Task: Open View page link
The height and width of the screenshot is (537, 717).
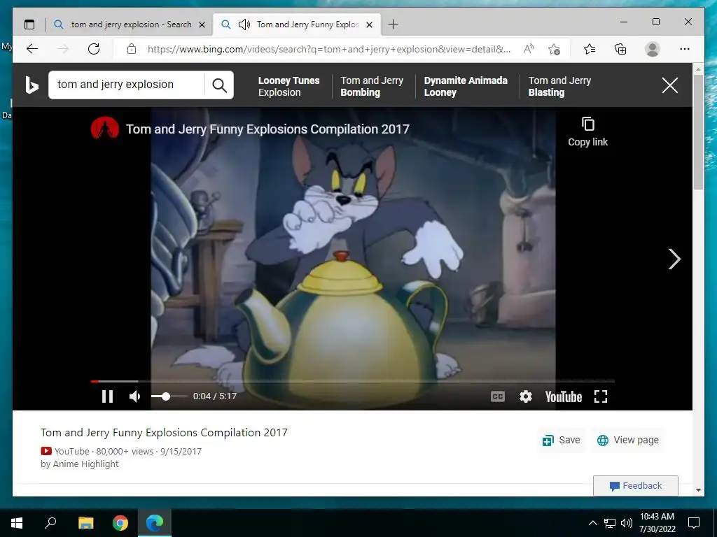Action: point(628,441)
